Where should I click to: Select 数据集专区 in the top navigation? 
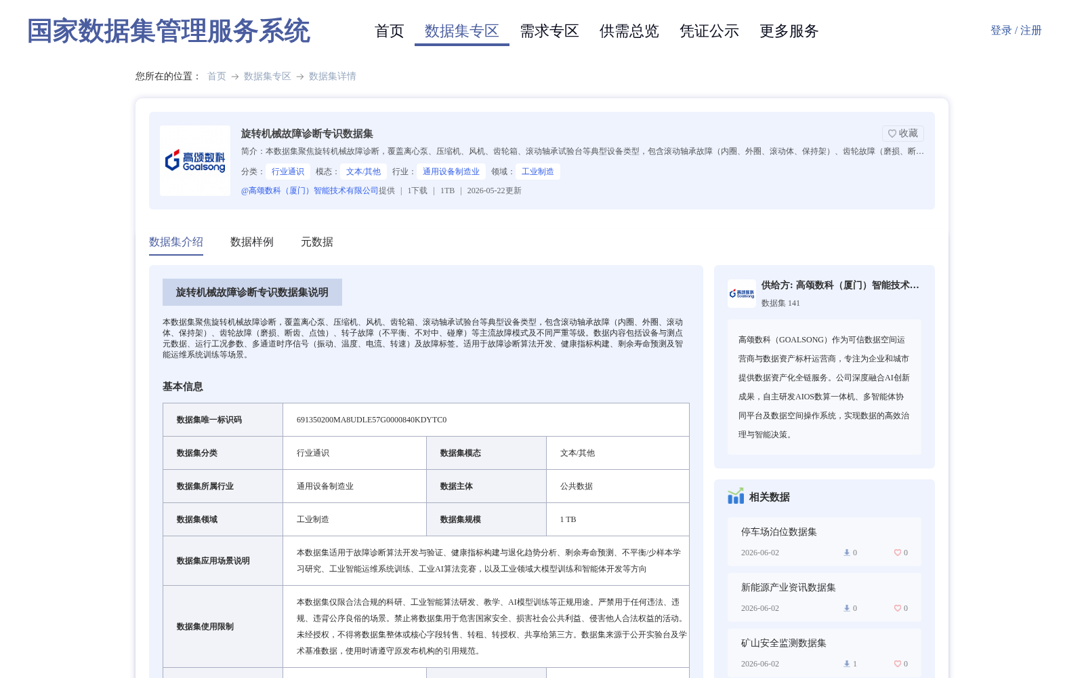click(x=462, y=31)
